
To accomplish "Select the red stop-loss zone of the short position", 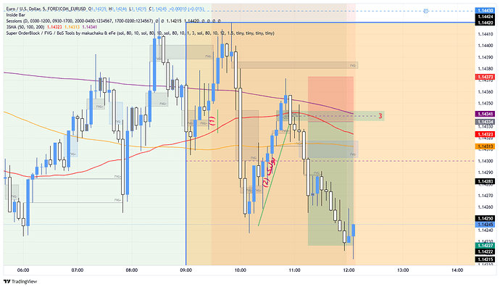I will click(x=330, y=99).
